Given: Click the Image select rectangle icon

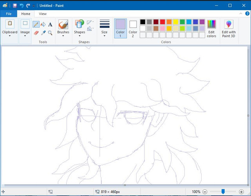Looking at the screenshot, I should [25, 24].
